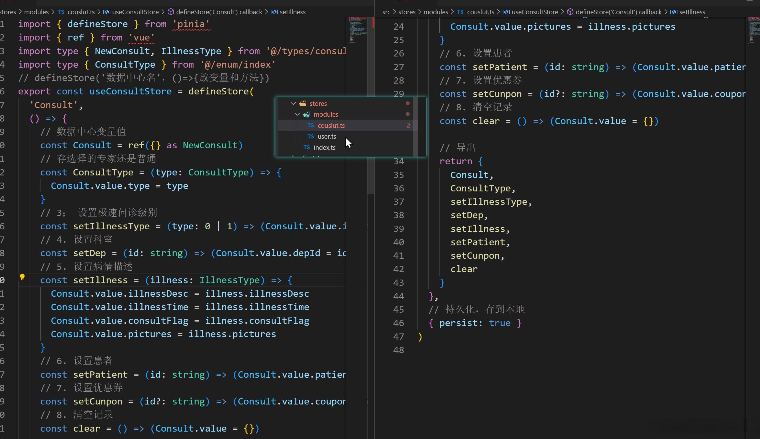Open the yellow lightbulb quick-fix icon

click(22, 277)
